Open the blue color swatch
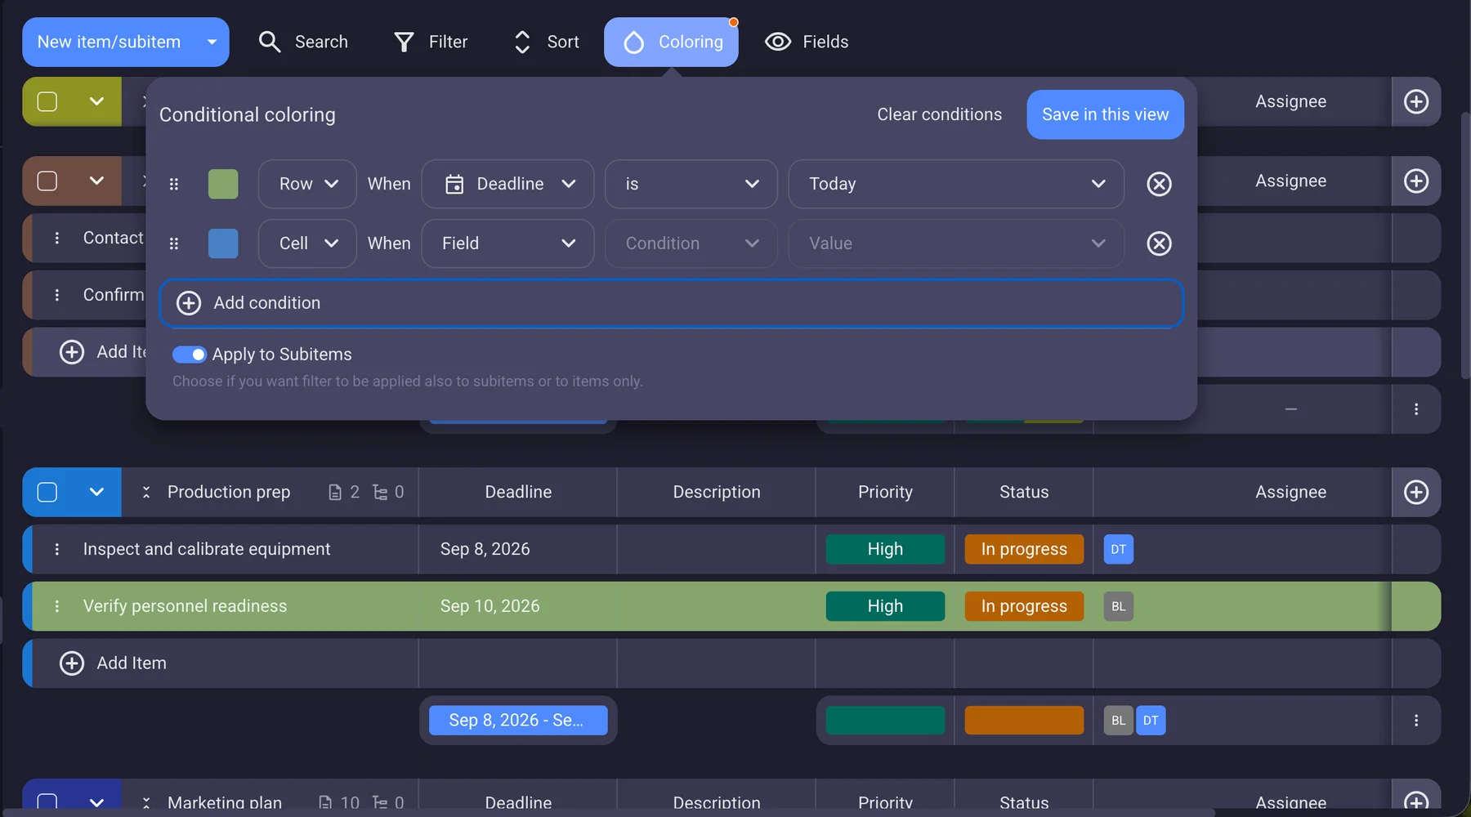 click(223, 243)
